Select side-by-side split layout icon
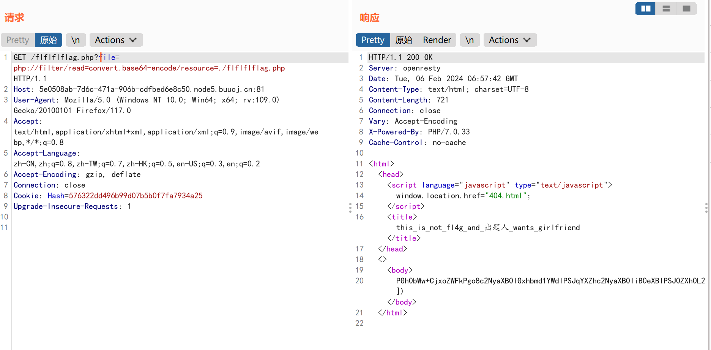Image resolution: width=711 pixels, height=350 pixels. pyautogui.click(x=645, y=9)
